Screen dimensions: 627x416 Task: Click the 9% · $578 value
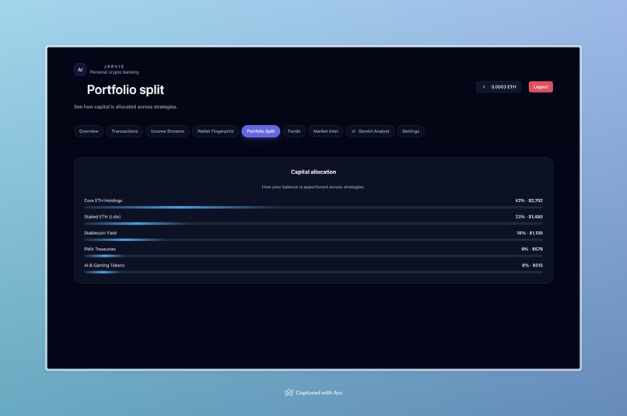coord(532,249)
